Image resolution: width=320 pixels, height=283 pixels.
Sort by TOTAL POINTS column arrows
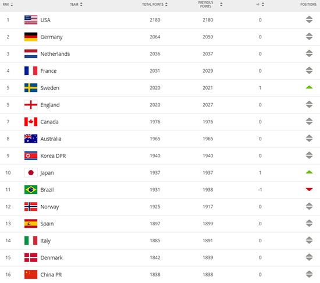(166, 4)
